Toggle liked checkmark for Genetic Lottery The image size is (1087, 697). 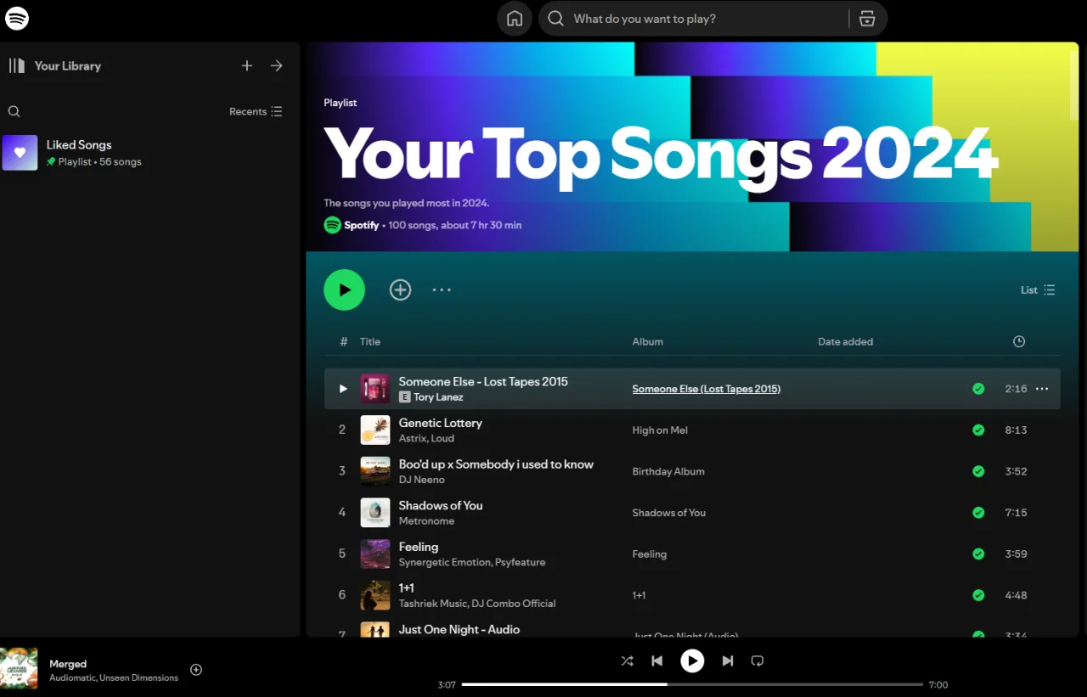tap(978, 430)
